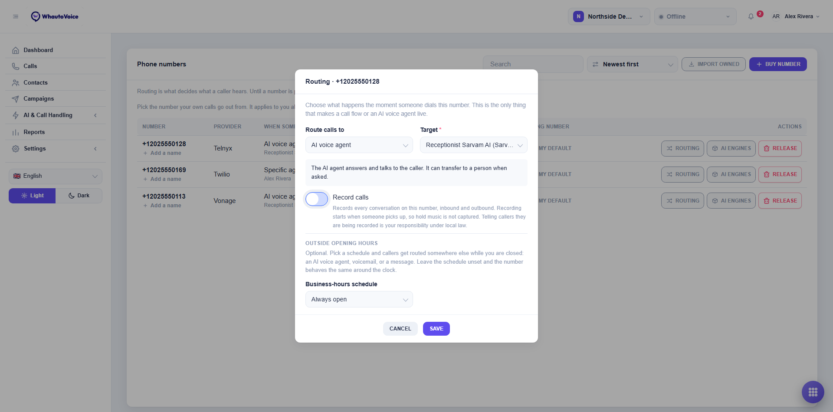
Task: Click the AI & Call Handling bolt icon
Action: point(16,115)
